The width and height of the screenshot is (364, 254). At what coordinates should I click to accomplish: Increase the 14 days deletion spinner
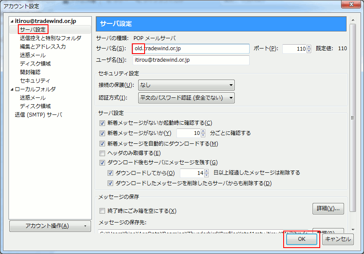(x=207, y=171)
